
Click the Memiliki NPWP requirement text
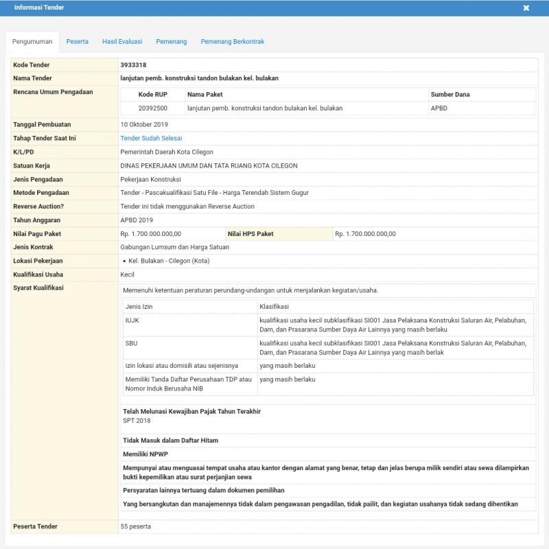[147, 454]
